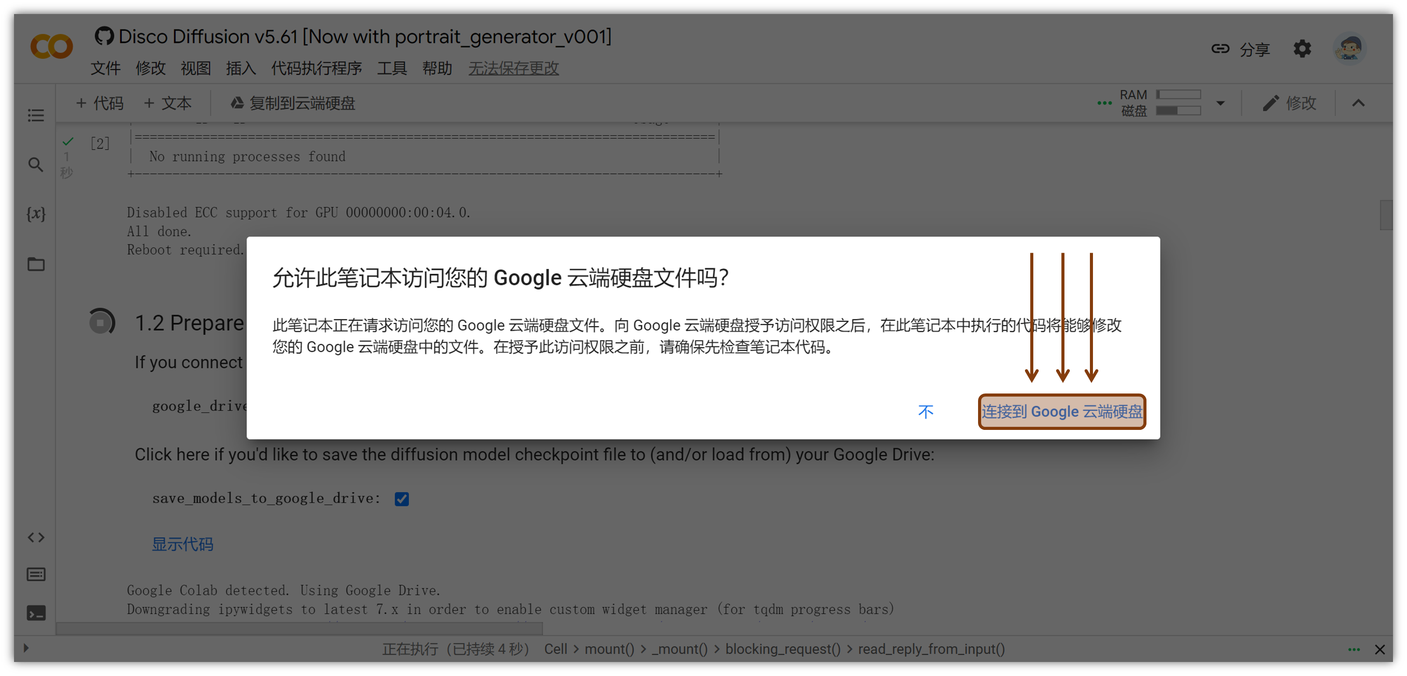Viewport: 1407px width, 676px height.
Task: Open the 工具 menu
Action: coord(392,68)
